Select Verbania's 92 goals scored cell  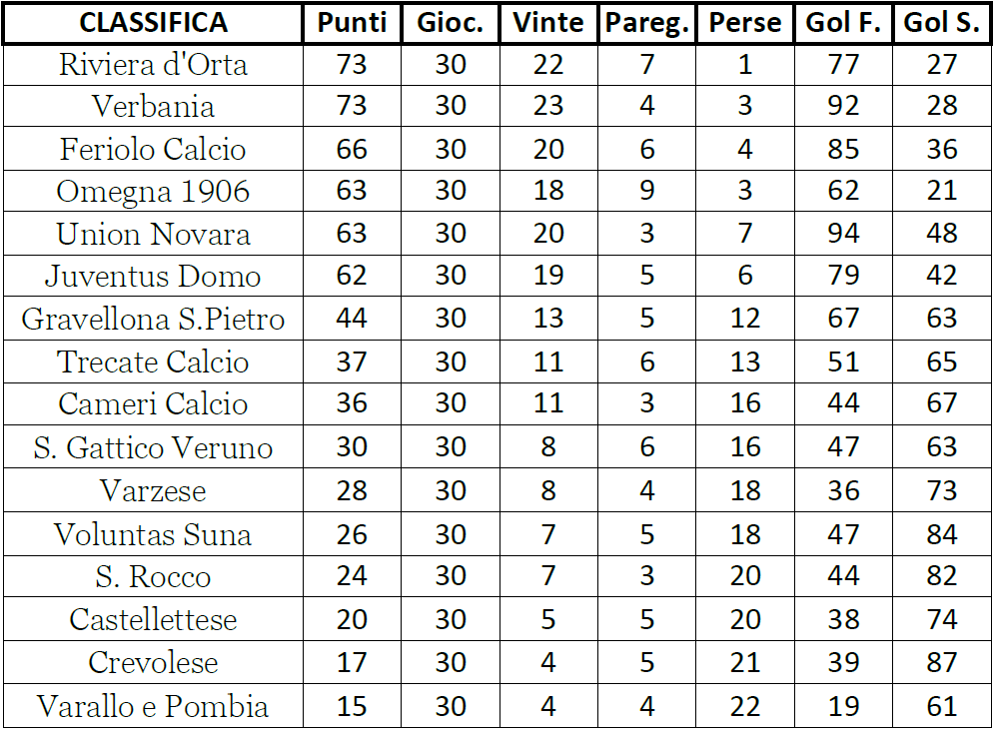843,106
